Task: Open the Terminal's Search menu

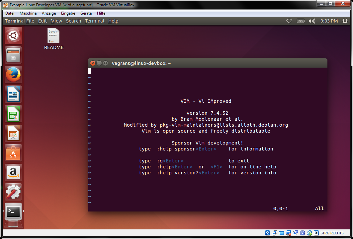Action: click(73, 21)
